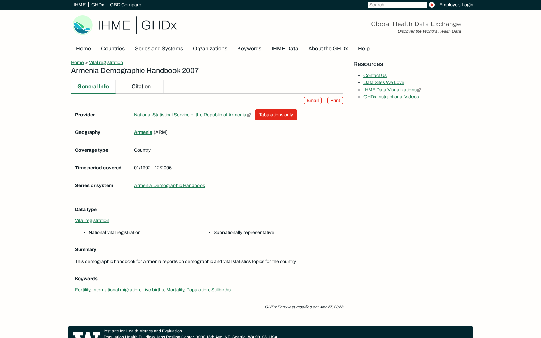Go to Home in the main navigation
Screen dimensions: 541x338
84,49
